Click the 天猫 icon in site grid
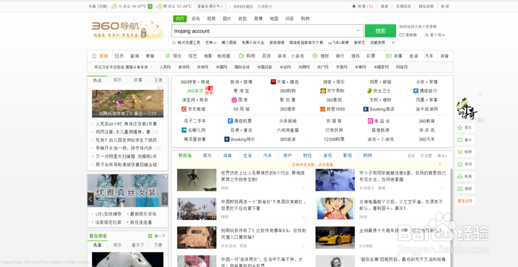518x267 pixels. (273, 81)
